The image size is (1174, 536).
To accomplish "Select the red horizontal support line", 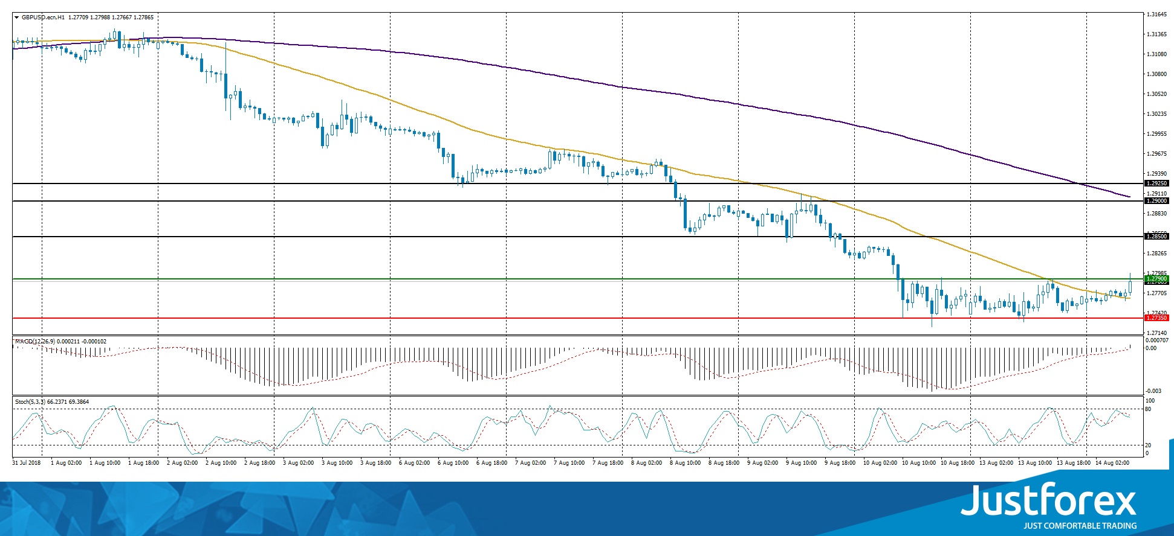I will pos(578,318).
